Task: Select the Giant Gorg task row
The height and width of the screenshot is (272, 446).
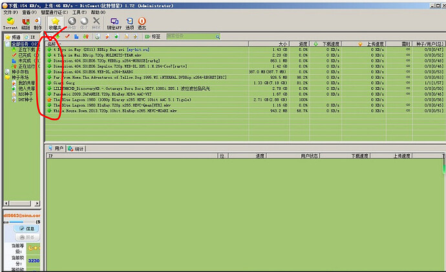Action: (245, 83)
